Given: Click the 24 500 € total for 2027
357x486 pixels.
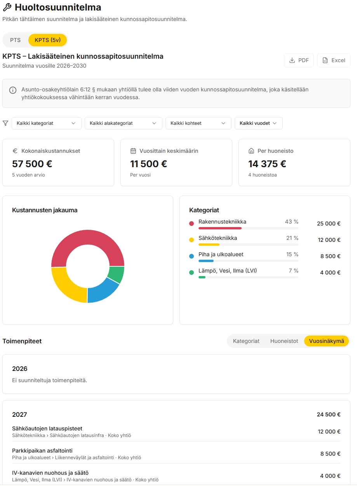Looking at the screenshot, I should coord(329,414).
